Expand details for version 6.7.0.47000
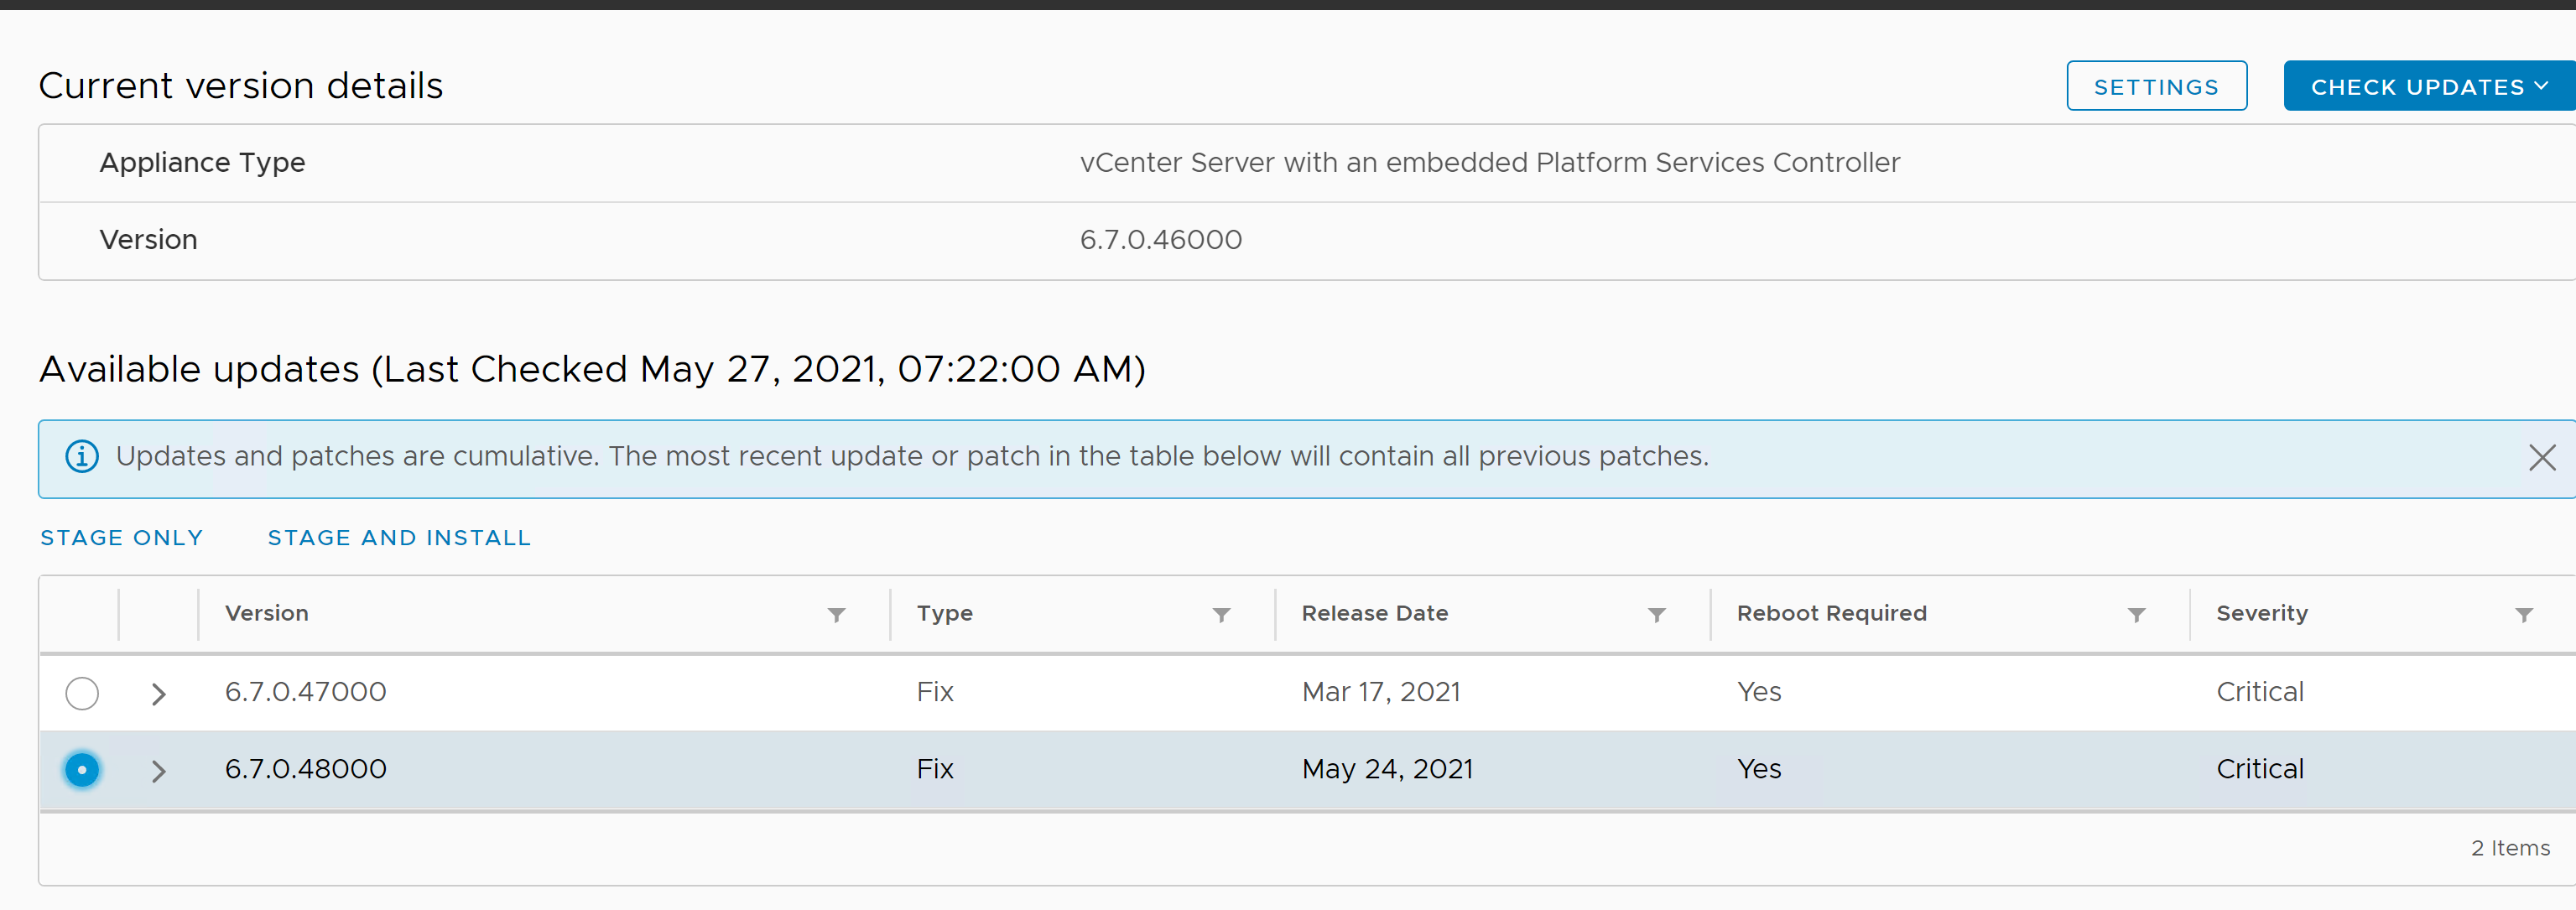The width and height of the screenshot is (2576, 910). [x=158, y=693]
